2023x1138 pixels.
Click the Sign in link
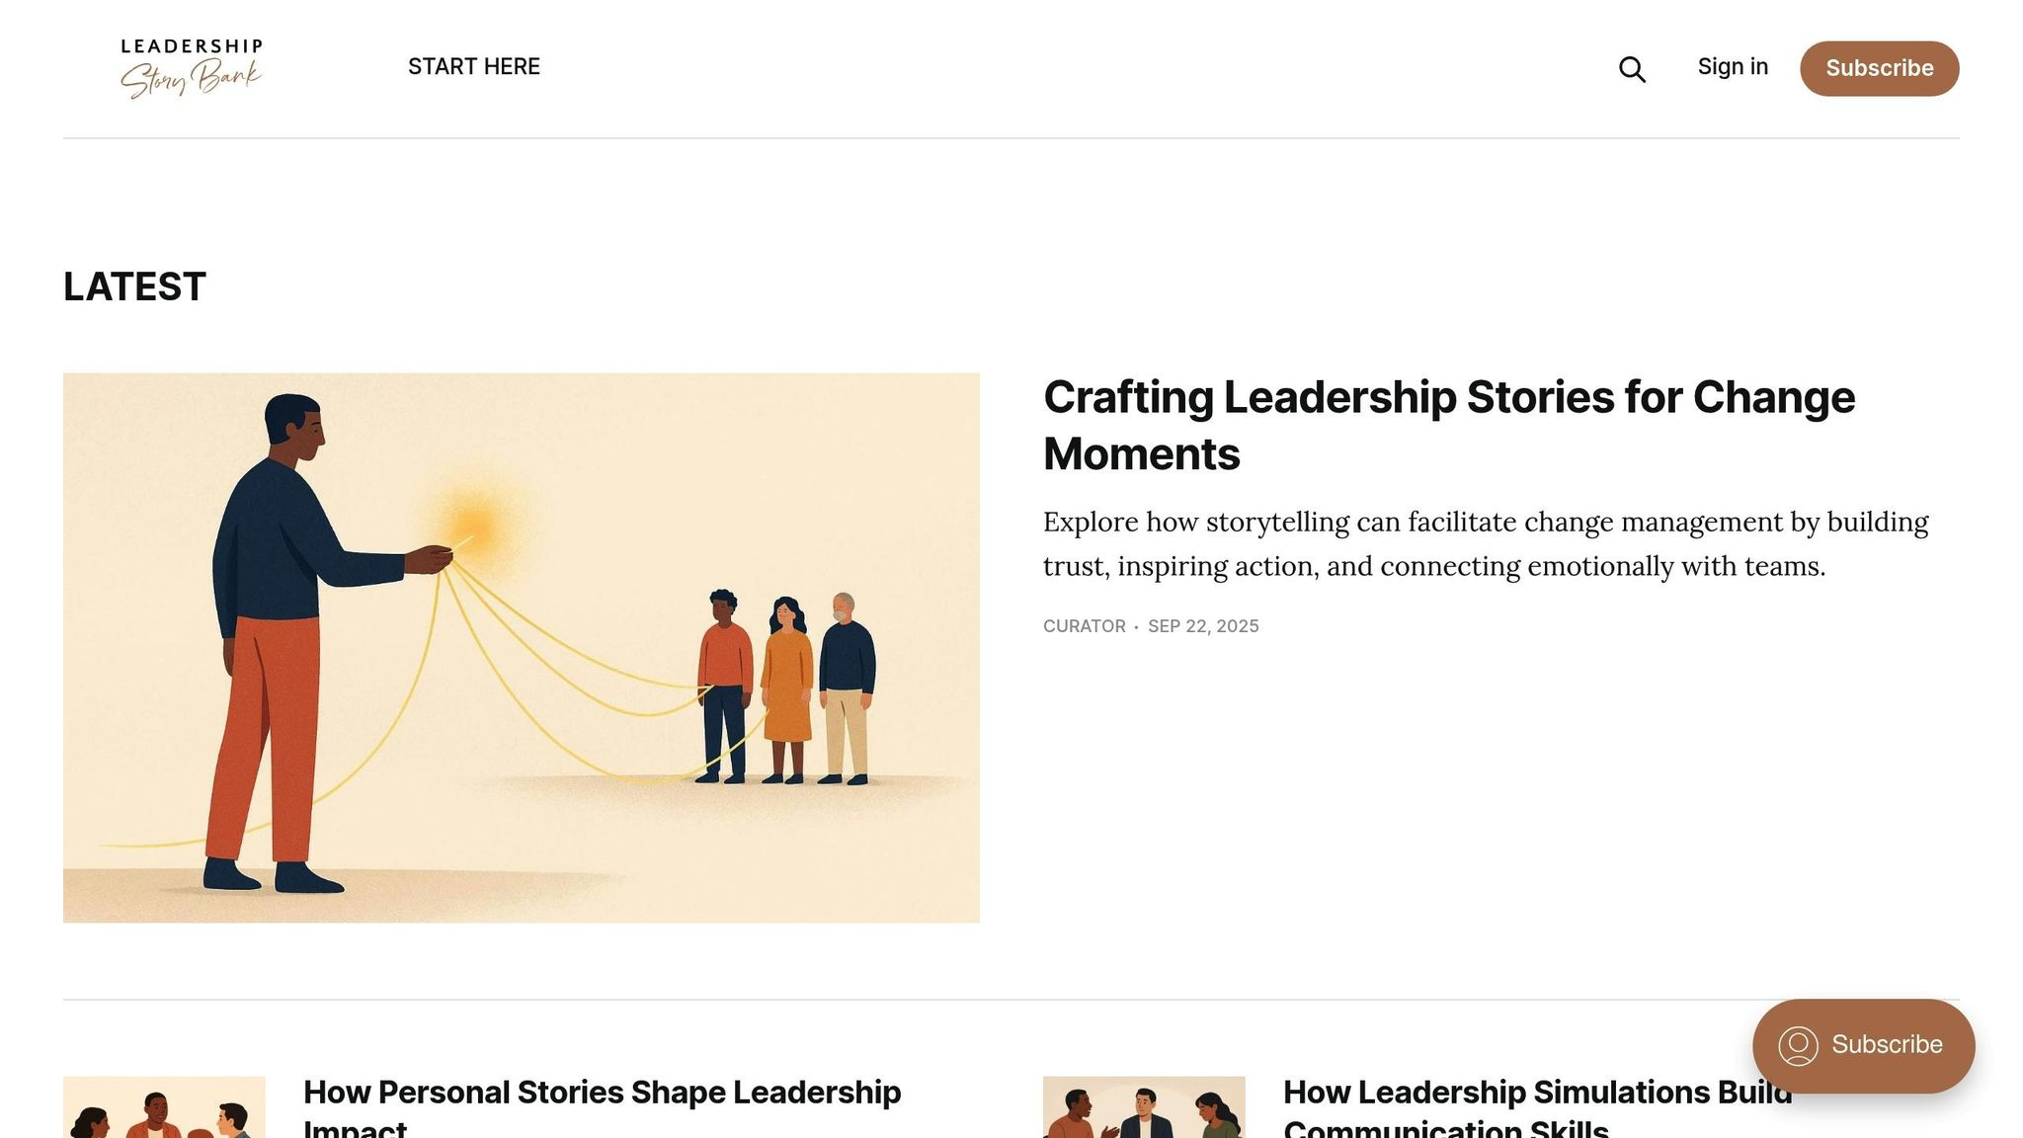pos(1733,67)
